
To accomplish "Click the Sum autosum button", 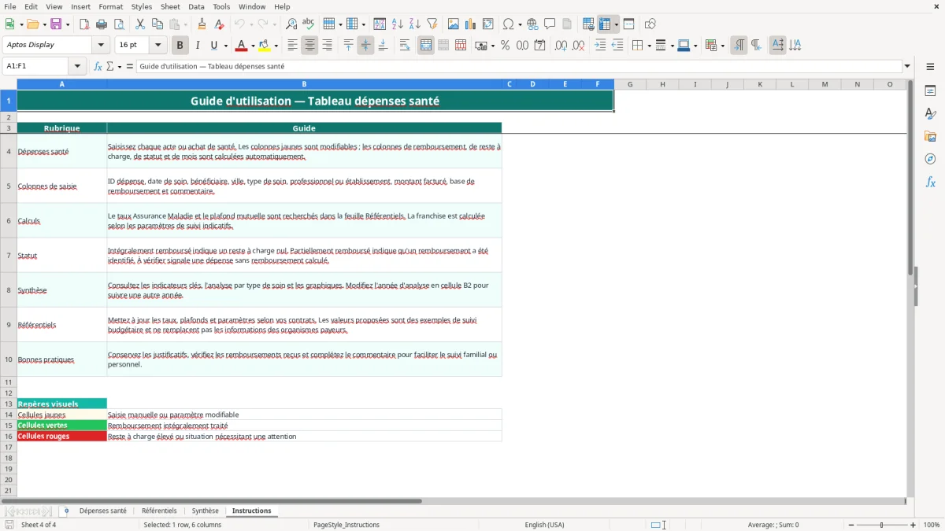I will coord(110,66).
